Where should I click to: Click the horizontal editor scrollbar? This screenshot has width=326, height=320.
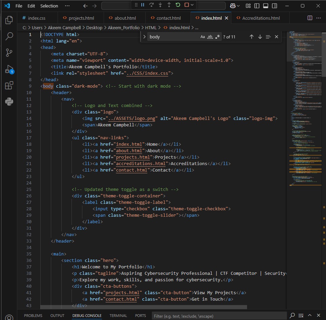143,307
